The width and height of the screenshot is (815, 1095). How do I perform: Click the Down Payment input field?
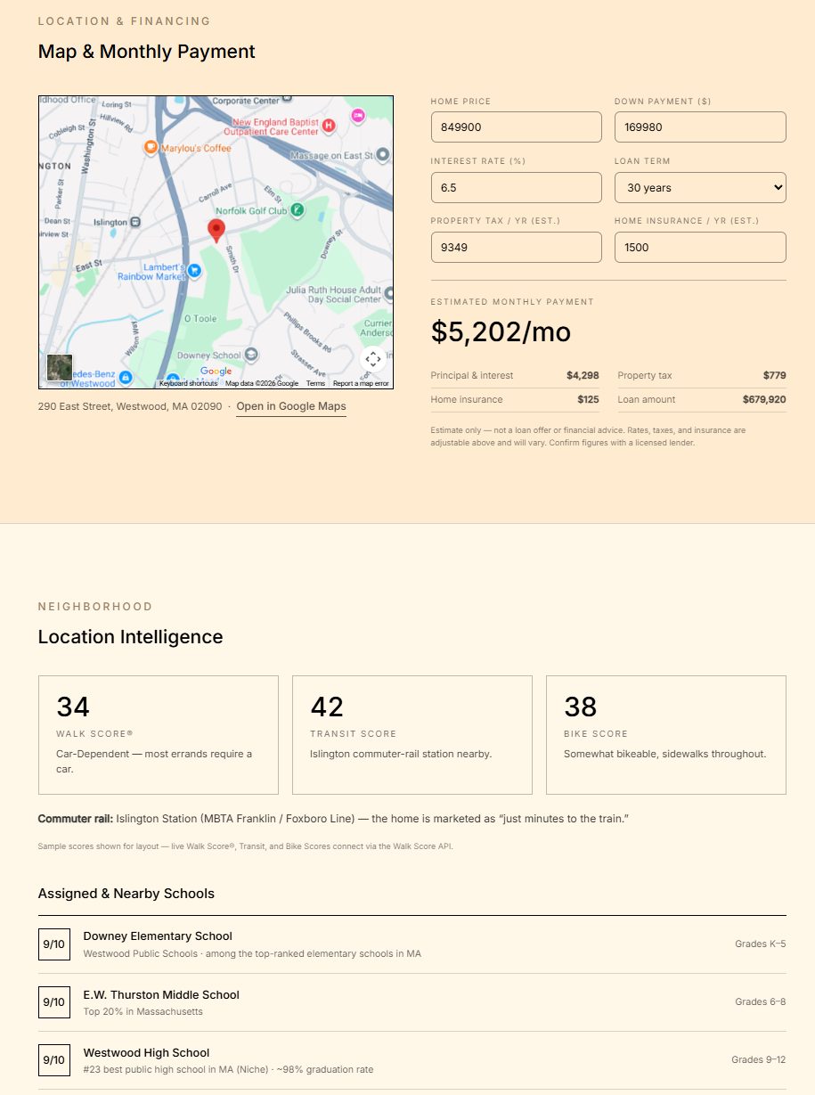pyautogui.click(x=700, y=127)
